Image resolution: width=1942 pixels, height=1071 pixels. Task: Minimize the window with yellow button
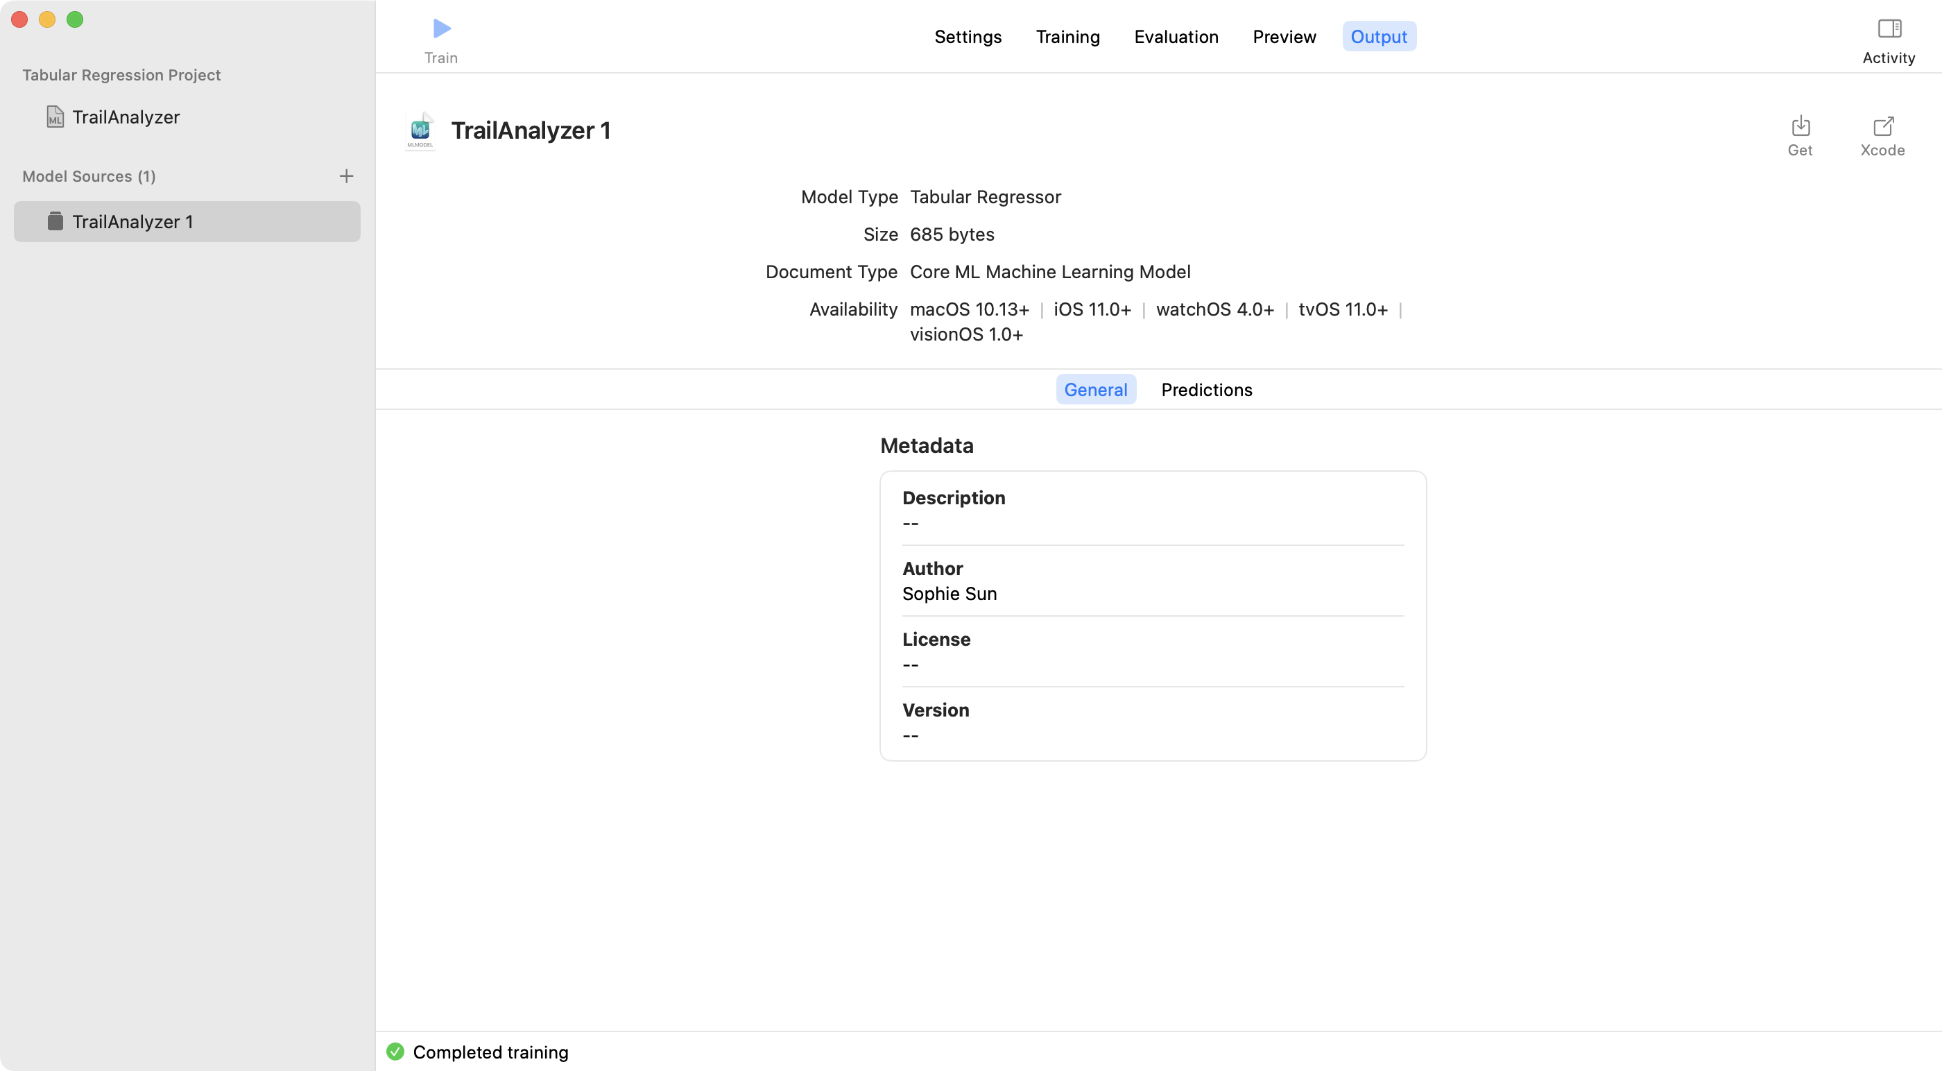pyautogui.click(x=46, y=19)
